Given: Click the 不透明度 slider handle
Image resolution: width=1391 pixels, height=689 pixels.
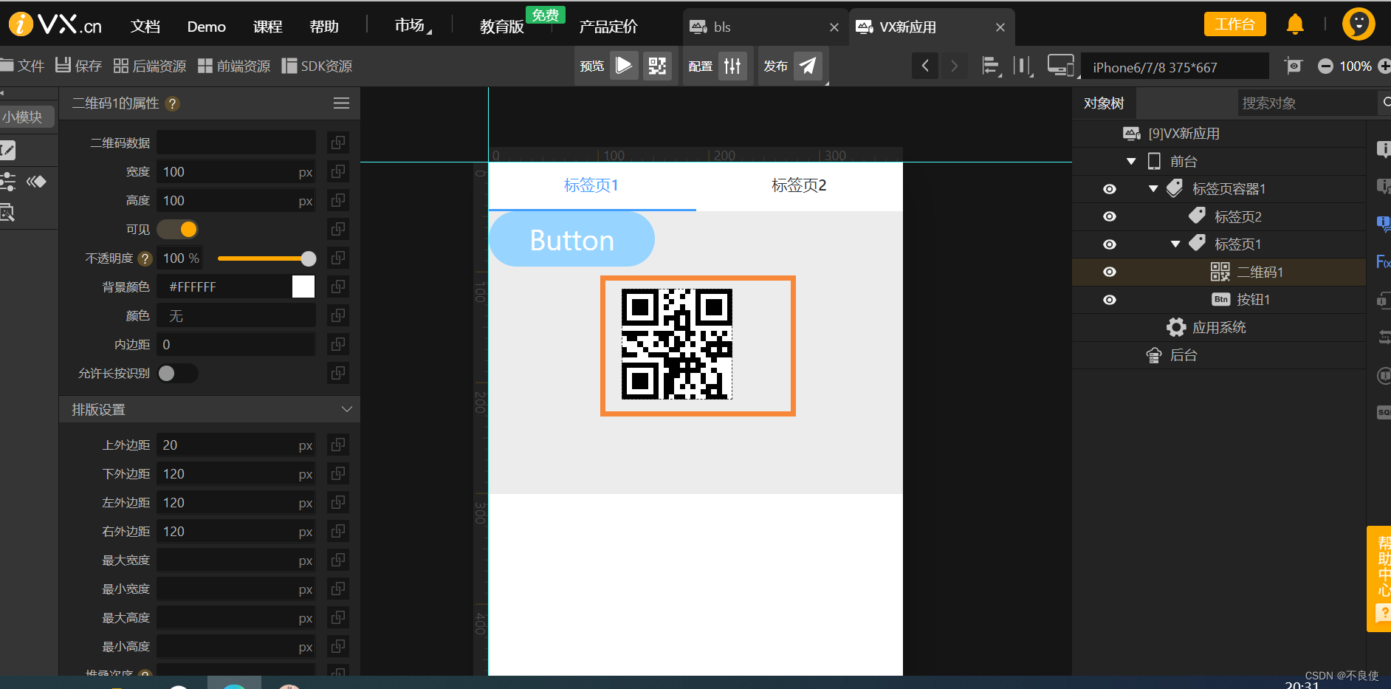Looking at the screenshot, I should click(309, 258).
